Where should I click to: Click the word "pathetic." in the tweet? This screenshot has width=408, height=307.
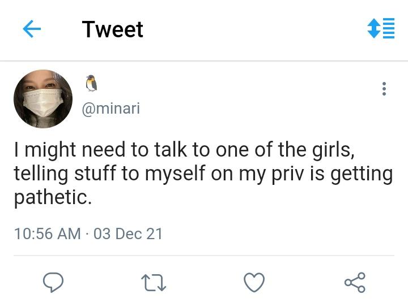pos(53,198)
